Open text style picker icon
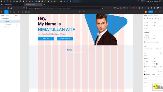Screen dimensions: 163x92 (x=161, y=53)
